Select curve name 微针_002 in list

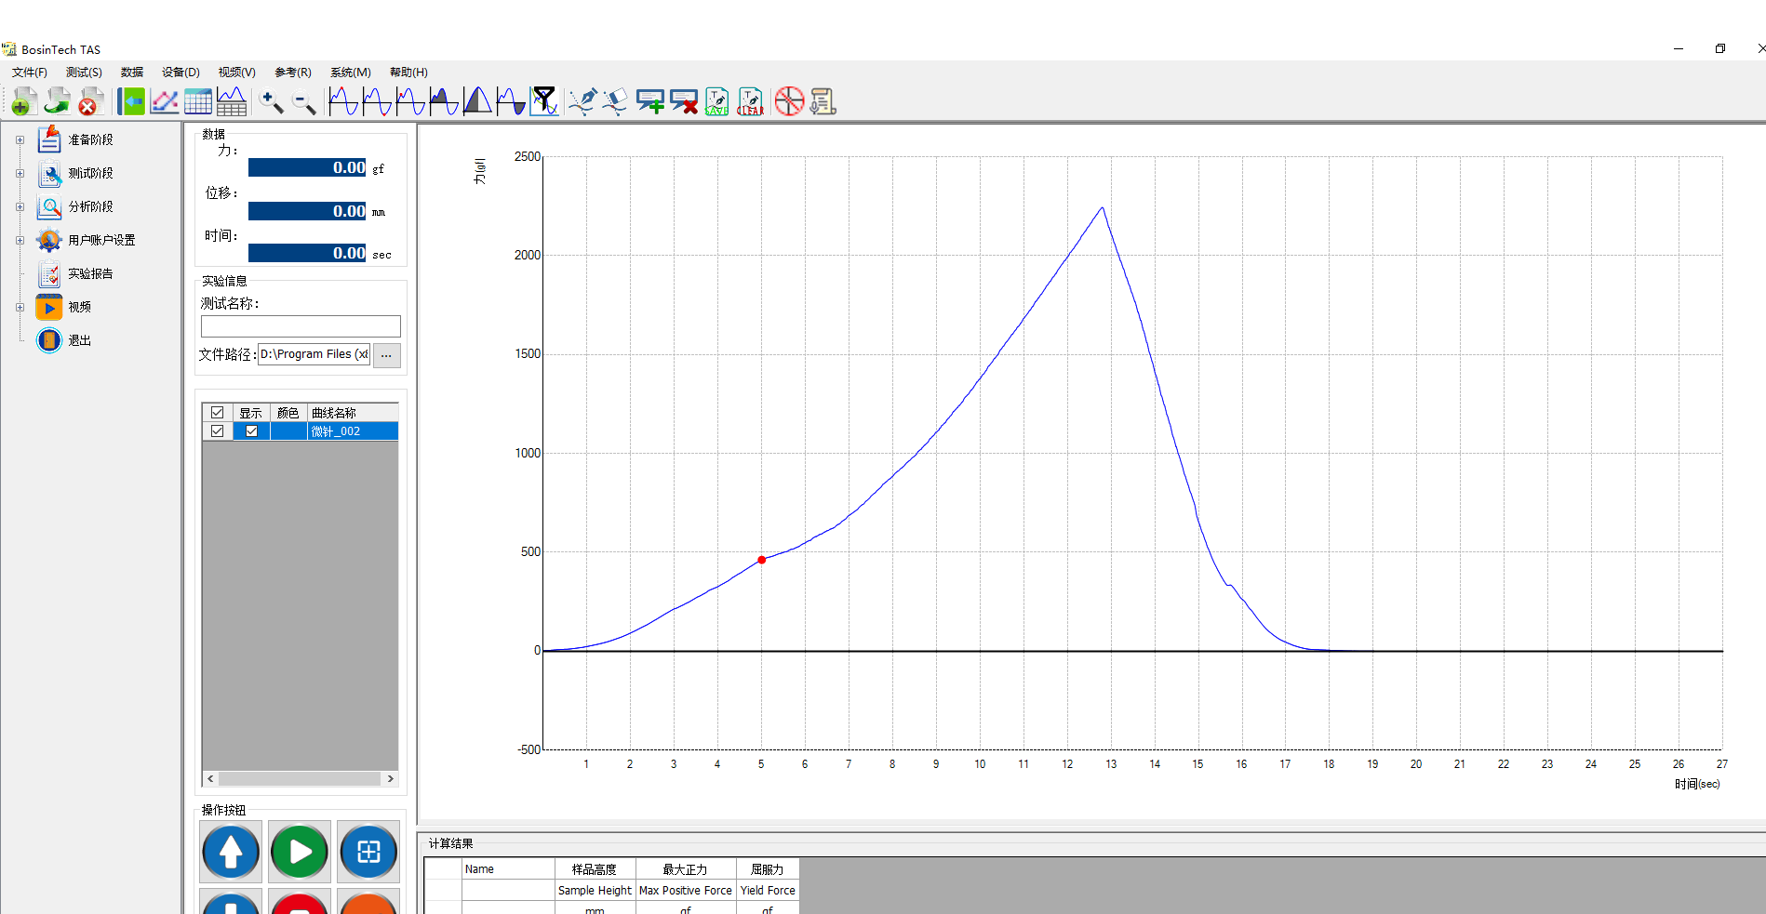coord(353,431)
